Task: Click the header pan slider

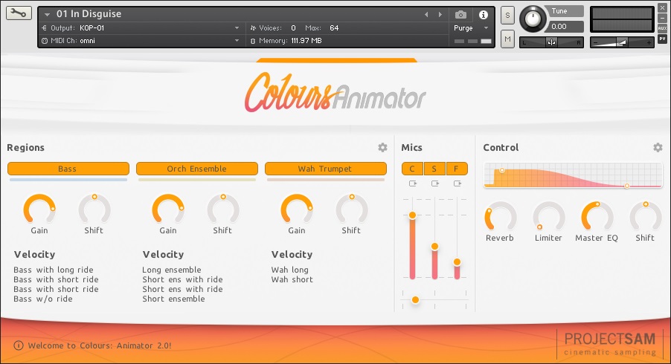Action: click(x=551, y=42)
